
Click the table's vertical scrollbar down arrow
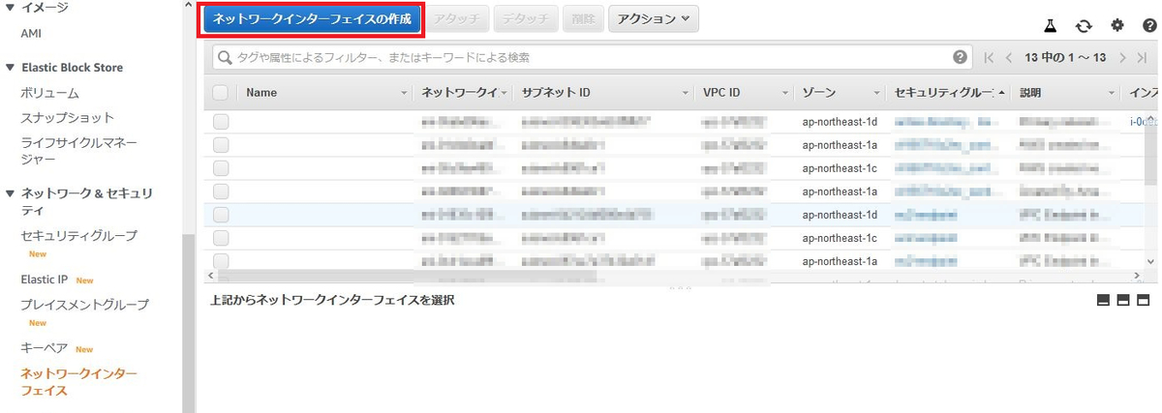[x=1151, y=261]
